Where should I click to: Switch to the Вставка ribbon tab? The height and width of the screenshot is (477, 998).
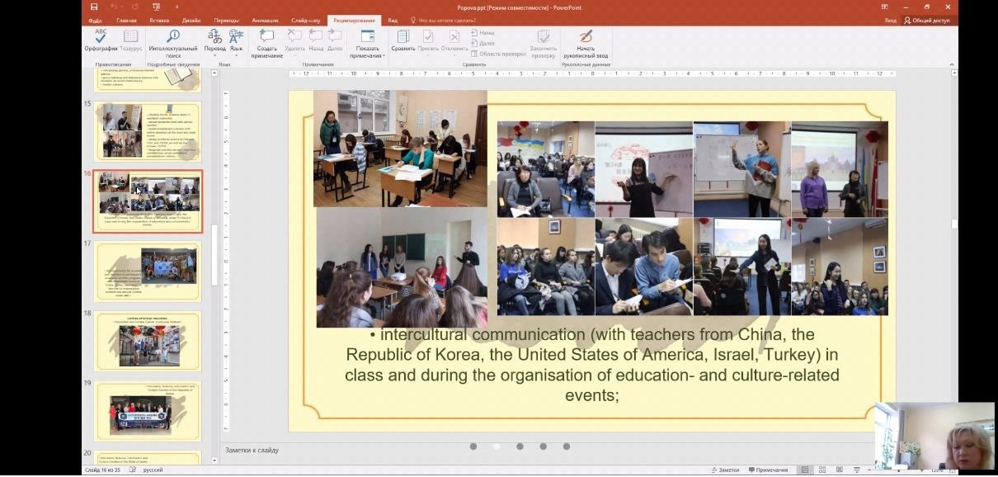pos(160,20)
